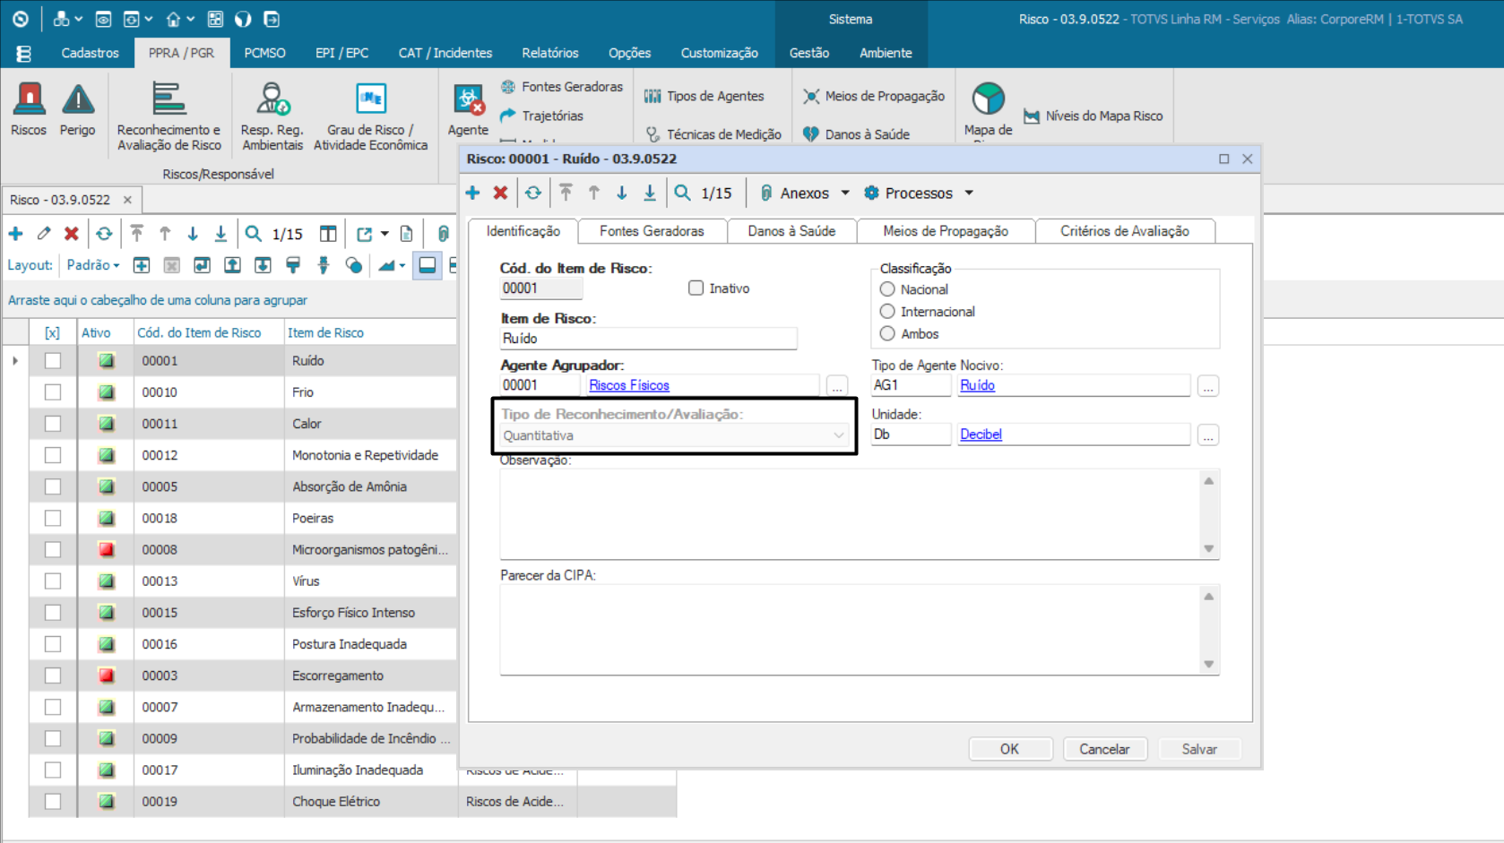Viewport: 1504px width, 843px height.
Task: Select the Nacional classification radio button
Action: click(887, 289)
